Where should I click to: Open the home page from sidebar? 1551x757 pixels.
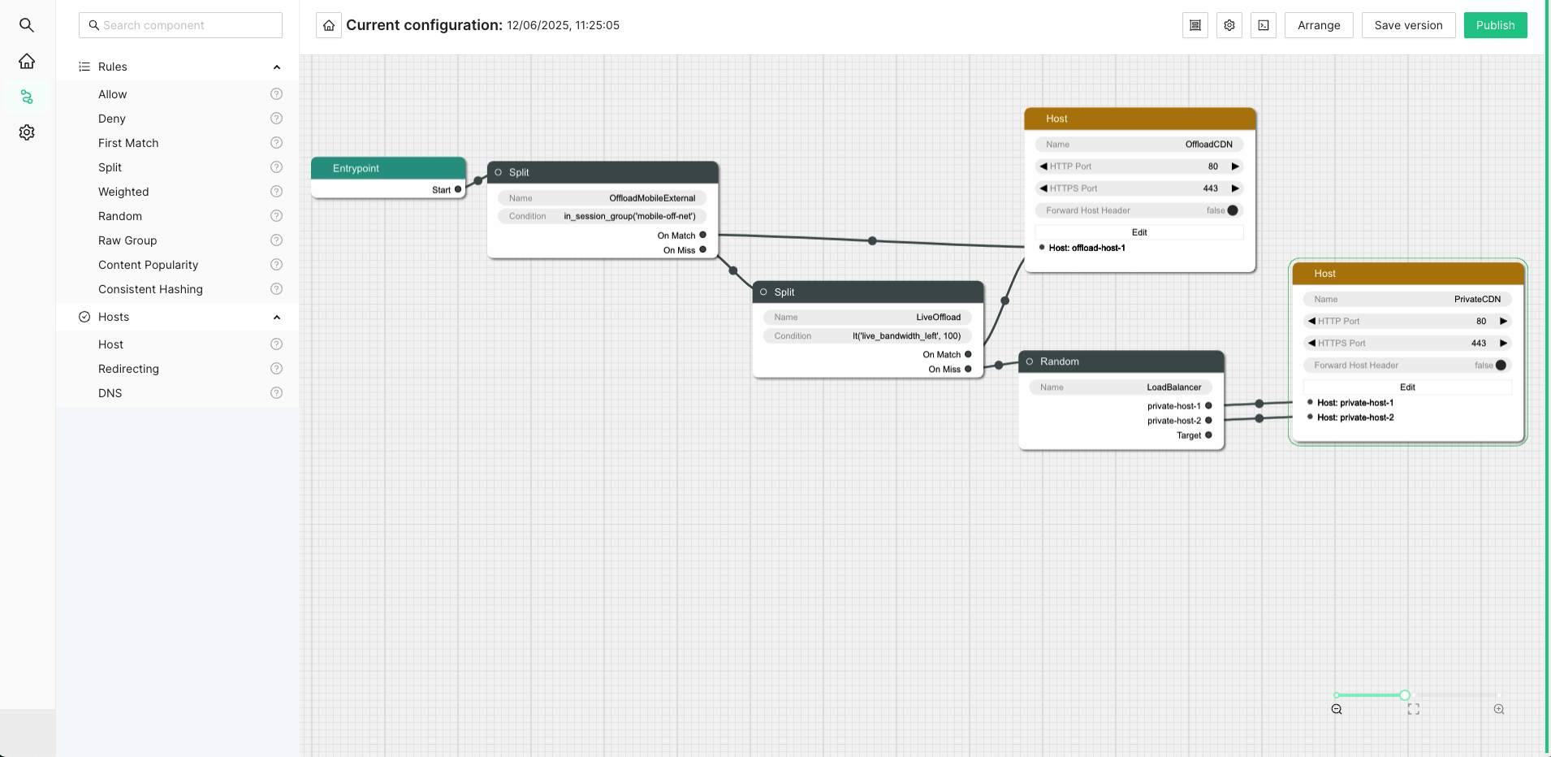coord(27,62)
